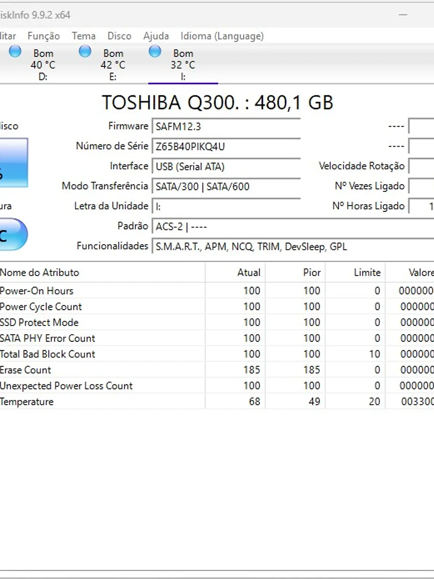Screen dimensions: 434x579
Task: Click Erase Count current value 185
Action: click(252, 370)
